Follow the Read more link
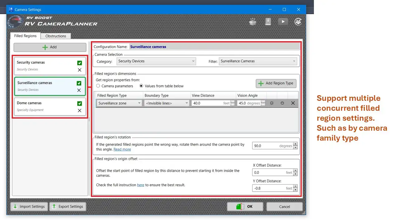399x224 pixels. pos(122,149)
